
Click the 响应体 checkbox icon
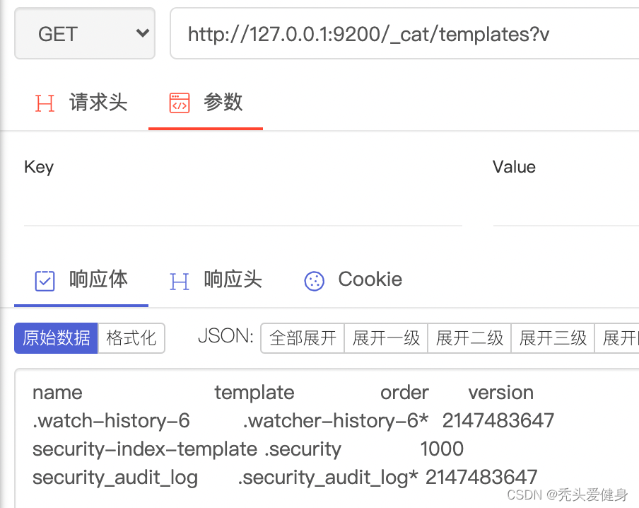[45, 281]
